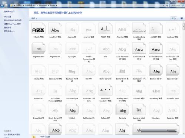The height and width of the screenshot is (138, 185).
Task: Click the back navigation arrow button
Action: click(x=2, y=5)
